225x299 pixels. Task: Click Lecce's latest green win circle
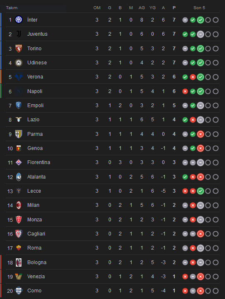point(201,191)
